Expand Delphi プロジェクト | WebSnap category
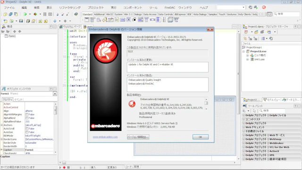 [243, 139]
